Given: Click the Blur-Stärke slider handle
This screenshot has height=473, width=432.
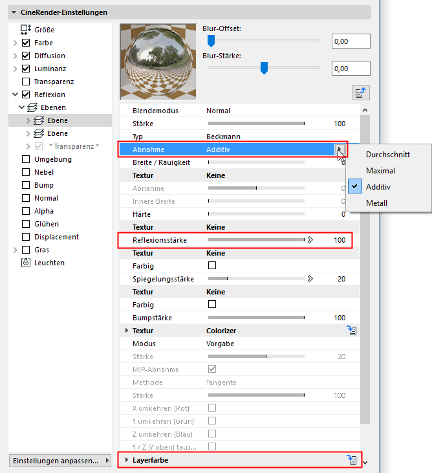Looking at the screenshot, I should coord(264,68).
